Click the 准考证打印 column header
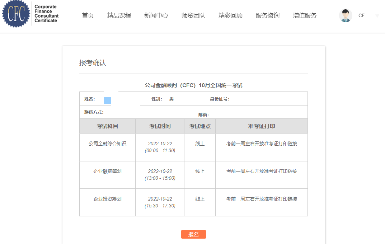This screenshot has width=385, height=244. 262,126
